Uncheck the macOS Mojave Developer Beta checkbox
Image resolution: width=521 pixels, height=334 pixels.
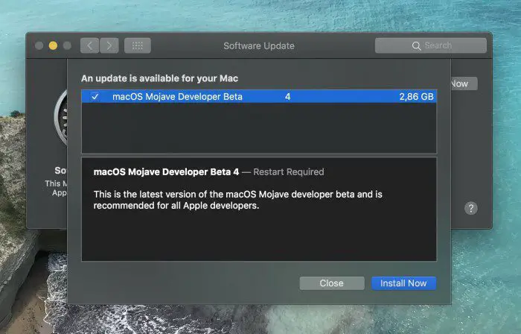click(95, 96)
